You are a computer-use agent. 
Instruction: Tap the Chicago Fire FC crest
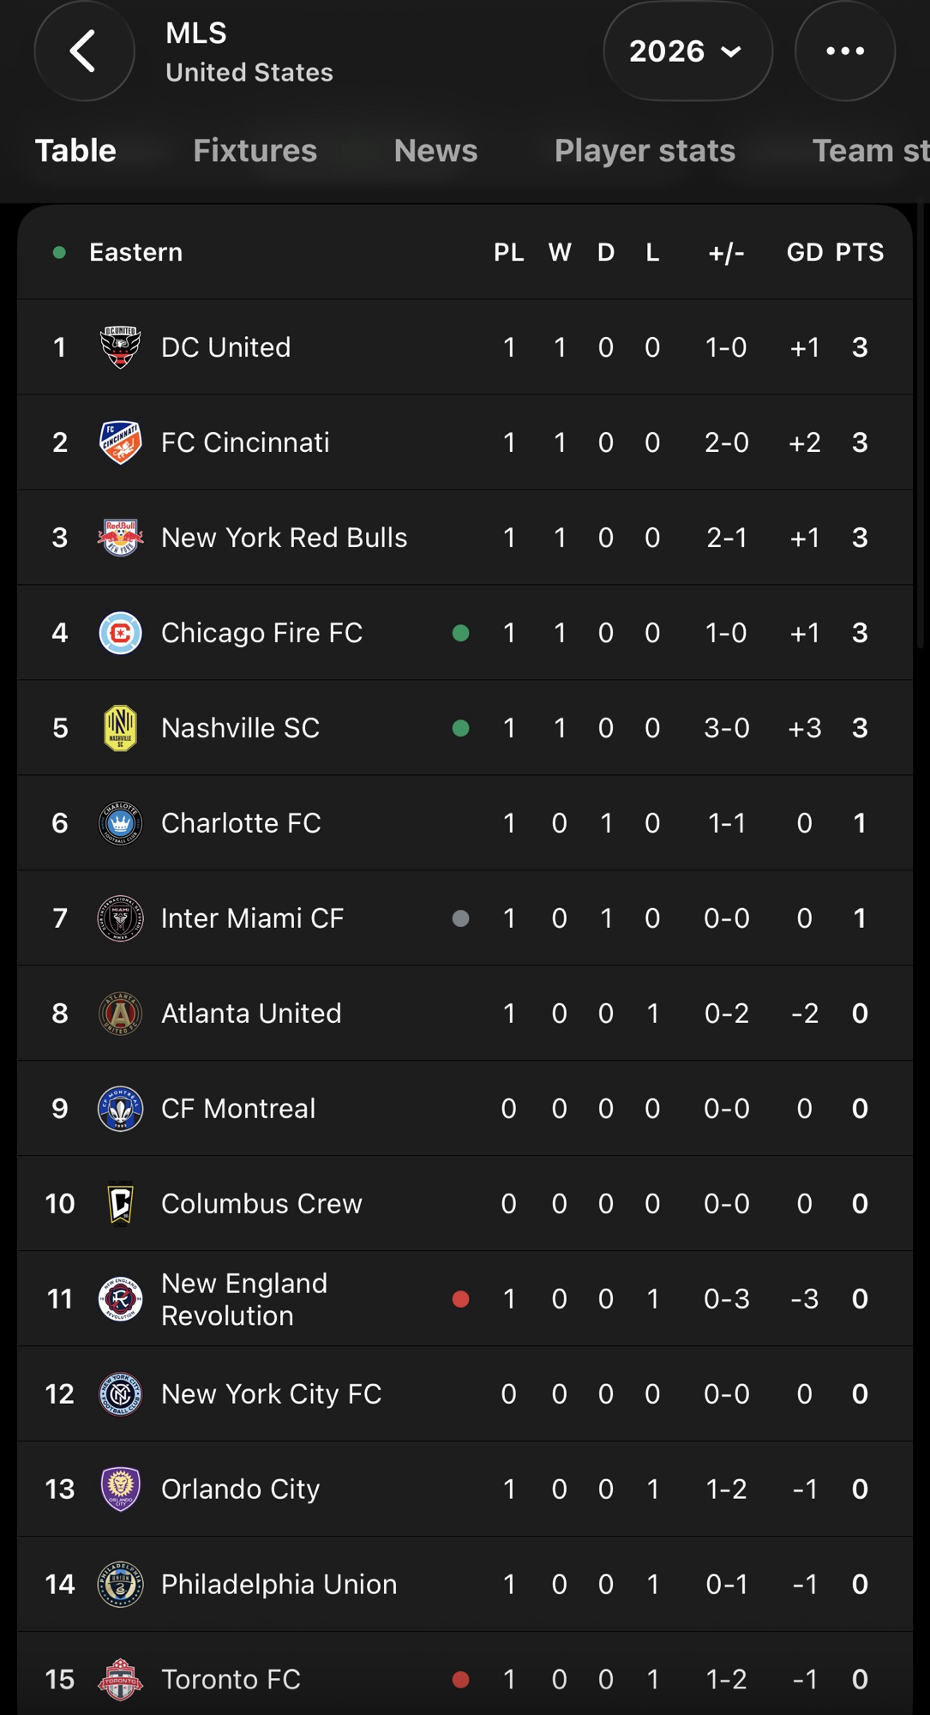pos(120,633)
